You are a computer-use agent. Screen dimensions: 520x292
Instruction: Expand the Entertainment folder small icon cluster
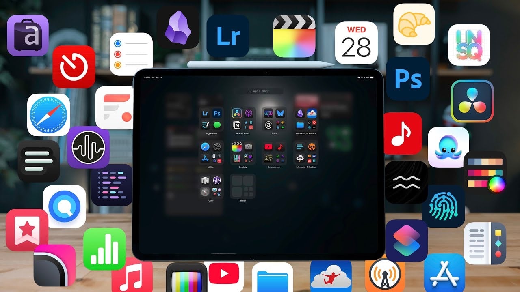(x=280, y=159)
